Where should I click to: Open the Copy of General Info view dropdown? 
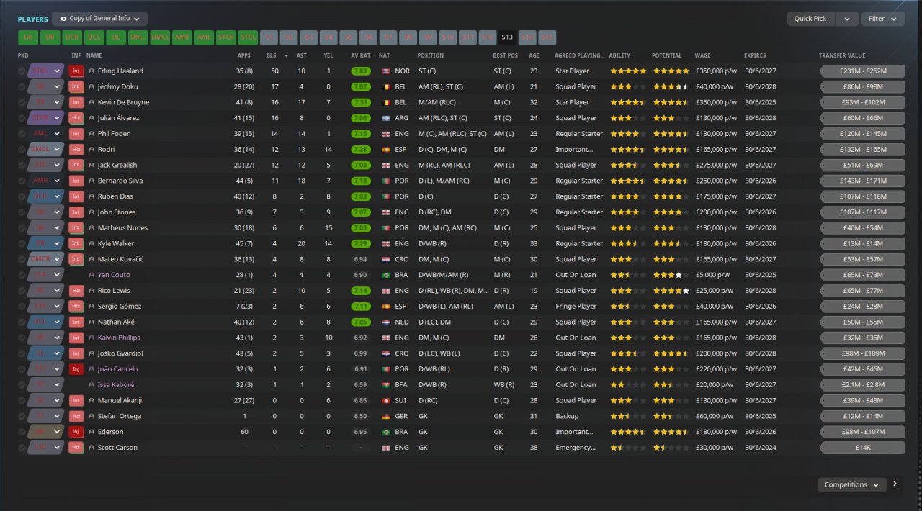(100, 19)
